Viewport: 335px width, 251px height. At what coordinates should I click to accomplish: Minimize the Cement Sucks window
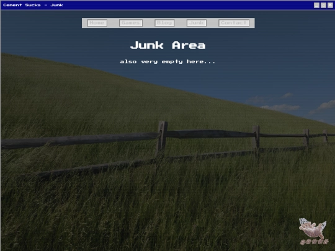click(316, 5)
